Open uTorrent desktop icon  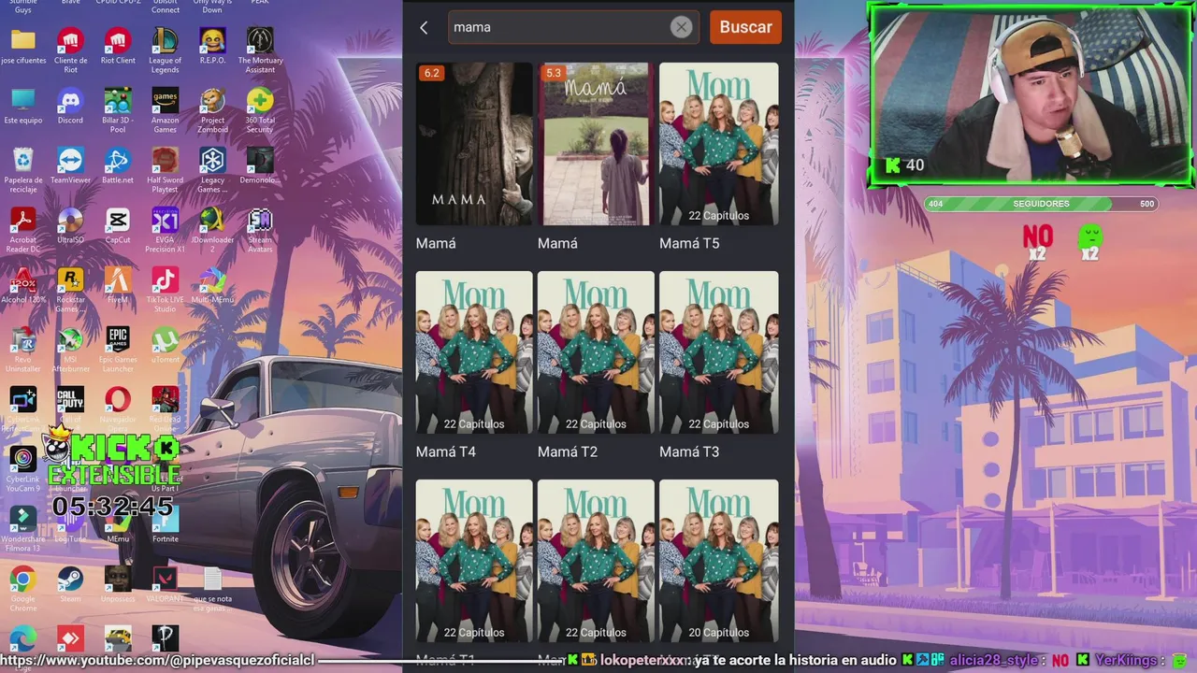(166, 345)
